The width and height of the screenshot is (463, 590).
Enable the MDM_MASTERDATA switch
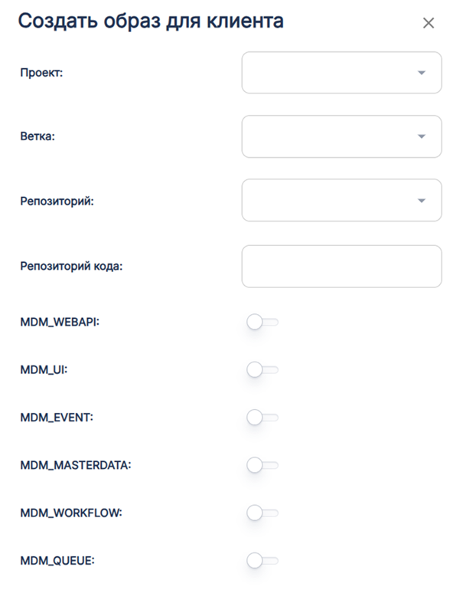[262, 465]
